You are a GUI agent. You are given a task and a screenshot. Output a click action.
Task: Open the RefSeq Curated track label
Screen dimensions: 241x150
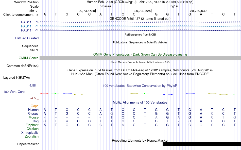coord(27,38)
